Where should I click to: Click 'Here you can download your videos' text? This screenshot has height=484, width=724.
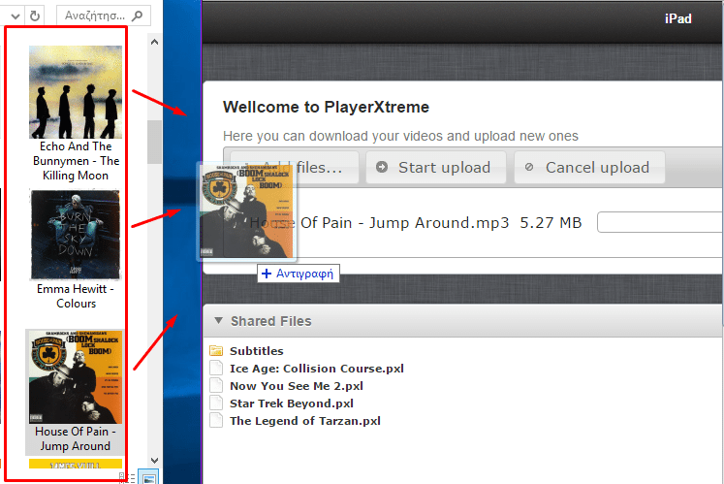click(400, 136)
